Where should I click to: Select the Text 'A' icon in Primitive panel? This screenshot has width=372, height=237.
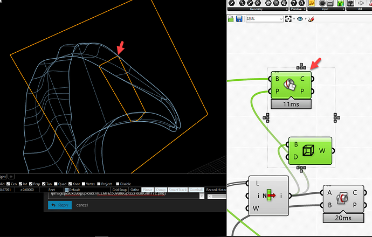coord(301,3)
